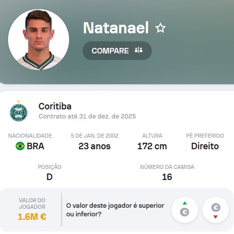Click the compare players icon
The width and height of the screenshot is (234, 234).
point(139,50)
